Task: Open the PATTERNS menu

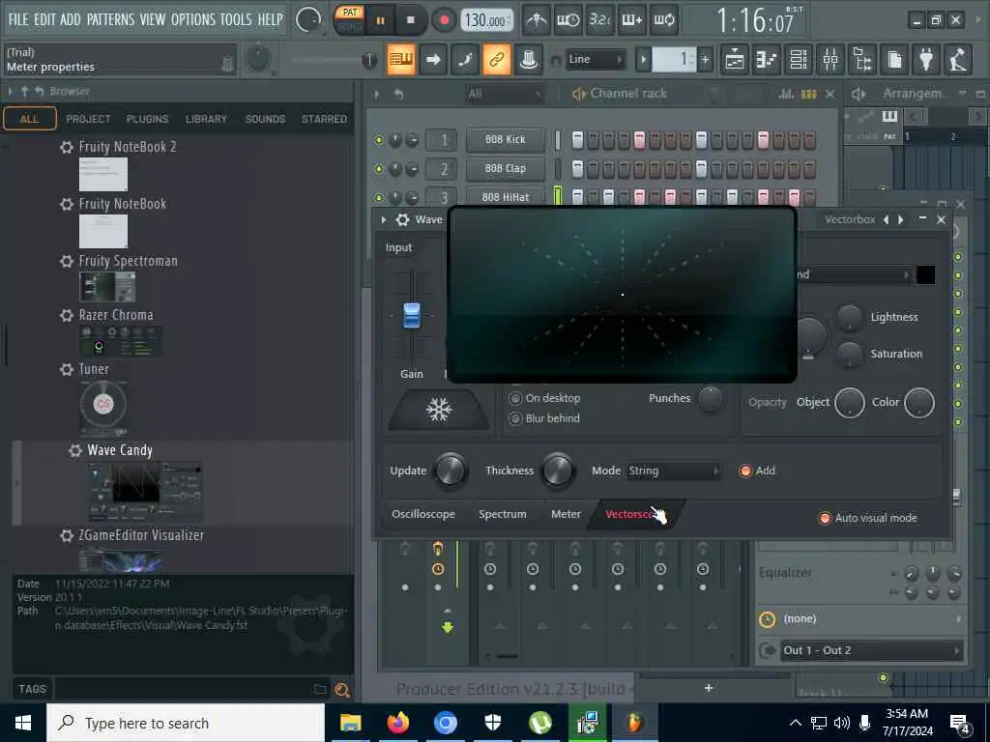Action: click(x=110, y=19)
